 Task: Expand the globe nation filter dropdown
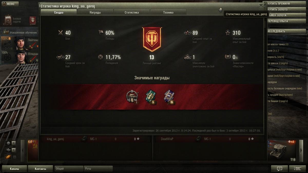[x=14, y=143]
